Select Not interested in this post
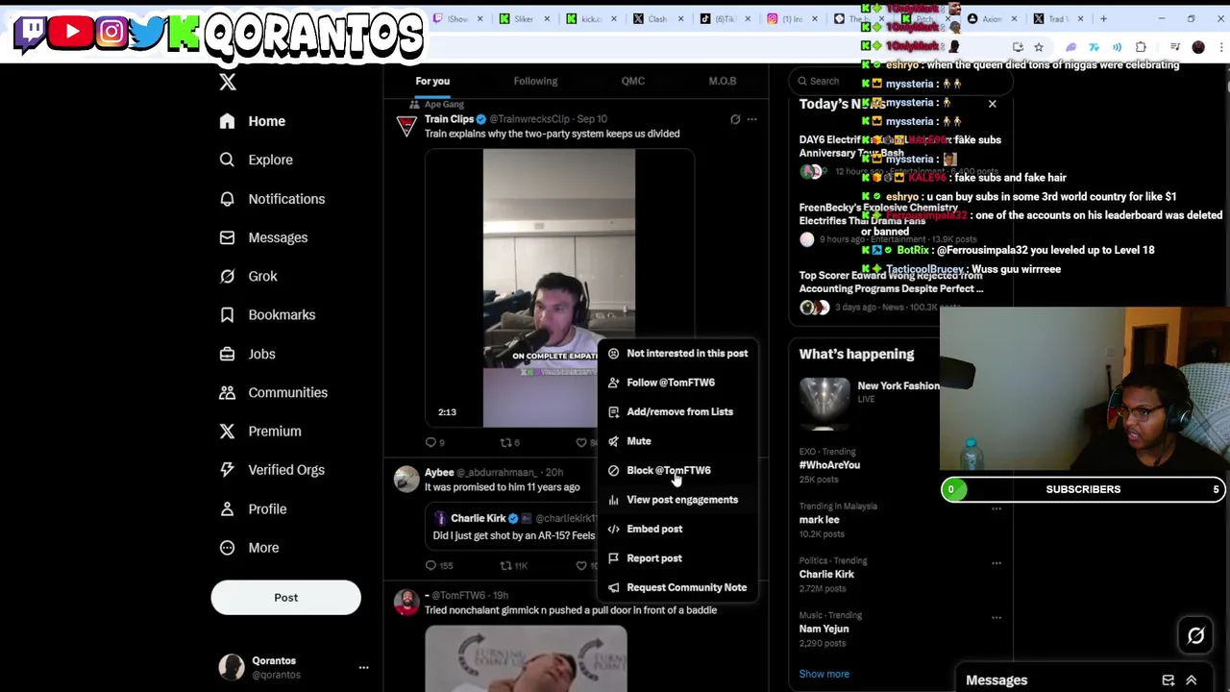1230x692 pixels. point(677,354)
